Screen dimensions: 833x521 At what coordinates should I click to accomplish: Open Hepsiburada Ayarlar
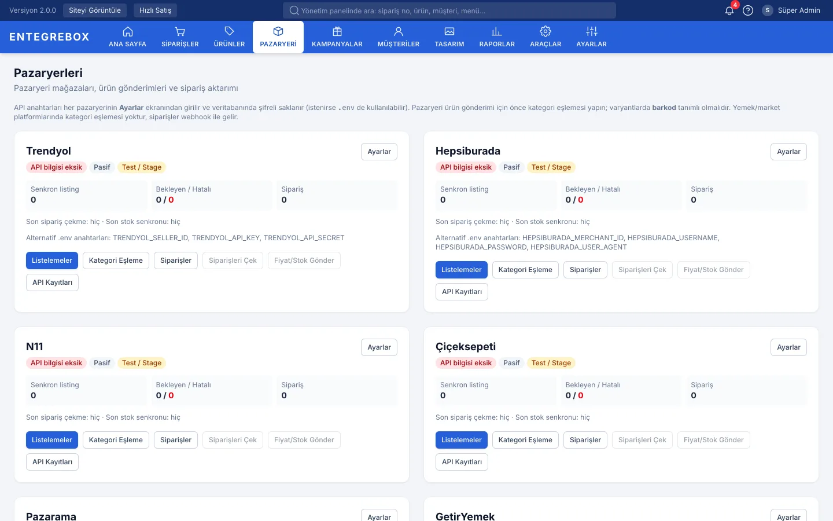pyautogui.click(x=788, y=152)
